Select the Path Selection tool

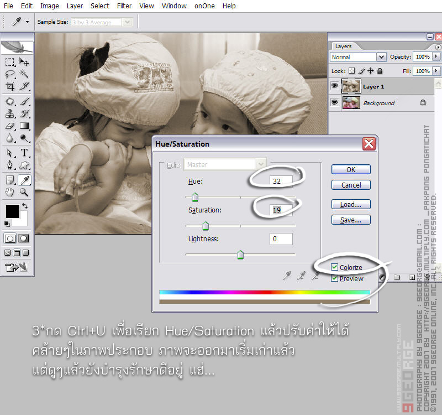[x=10, y=153]
